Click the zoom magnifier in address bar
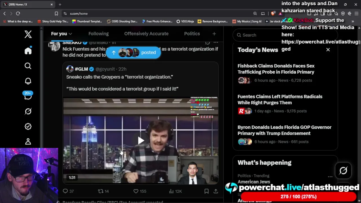Viewport: 361px width, 203px height. point(255,14)
